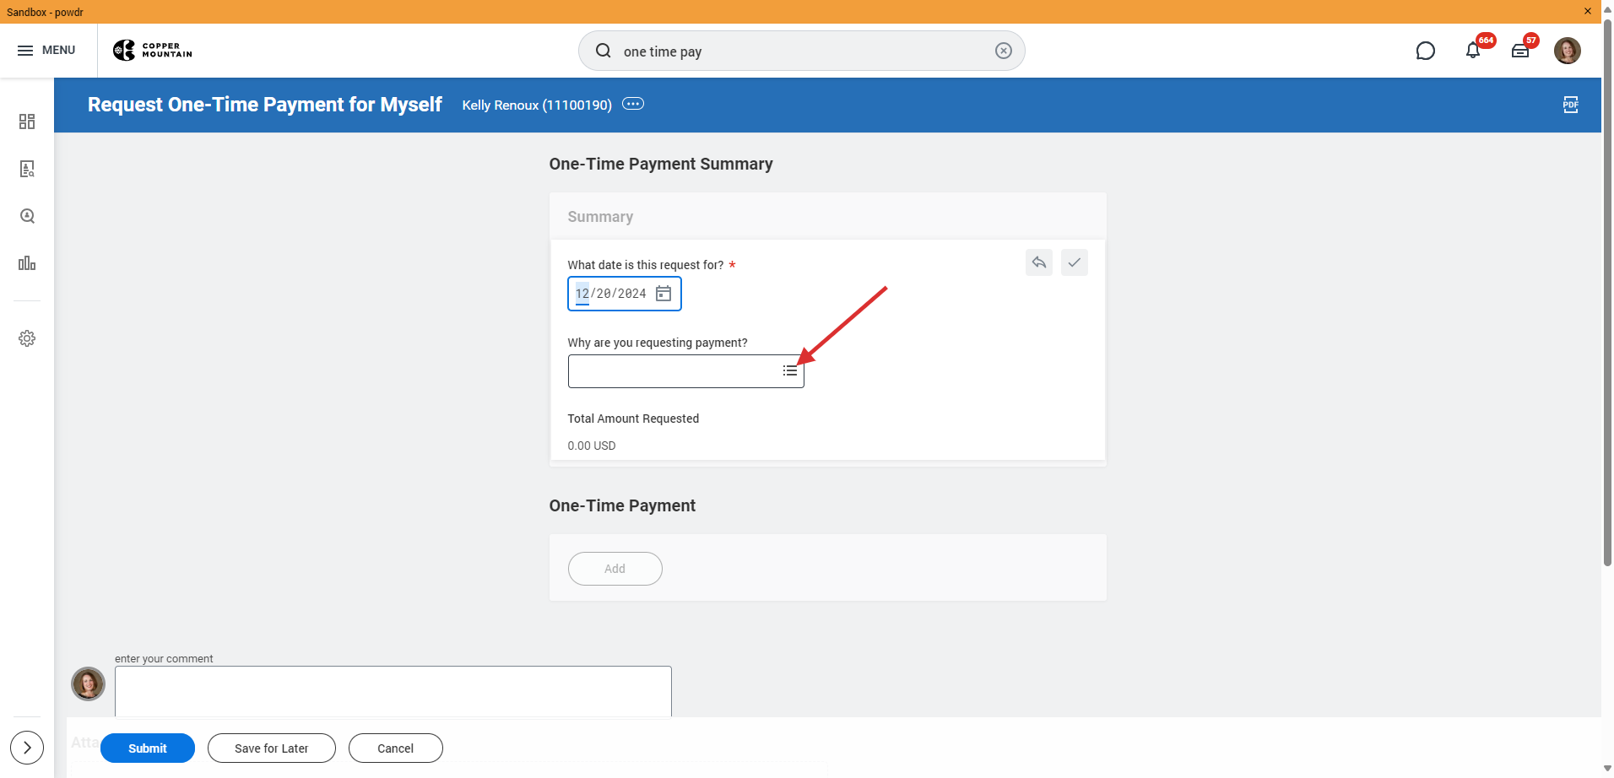This screenshot has height=778, width=1614.
Task: Click the comment text box
Action: (393, 692)
